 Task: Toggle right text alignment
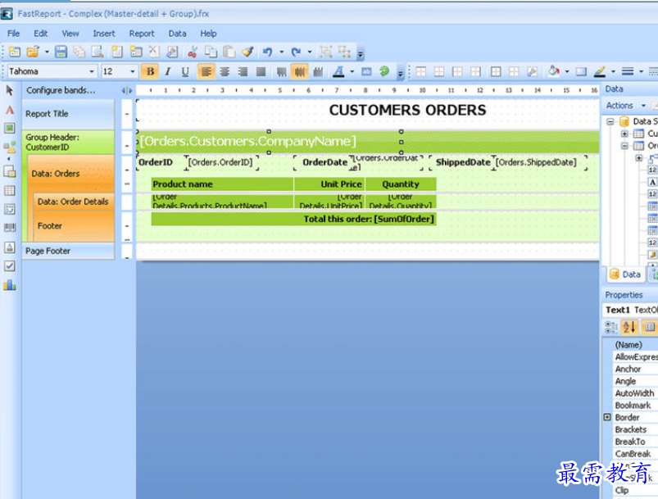243,71
